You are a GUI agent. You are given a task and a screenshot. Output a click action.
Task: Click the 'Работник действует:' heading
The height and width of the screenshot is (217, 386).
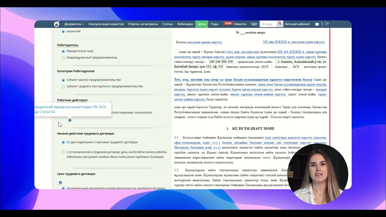(73, 100)
